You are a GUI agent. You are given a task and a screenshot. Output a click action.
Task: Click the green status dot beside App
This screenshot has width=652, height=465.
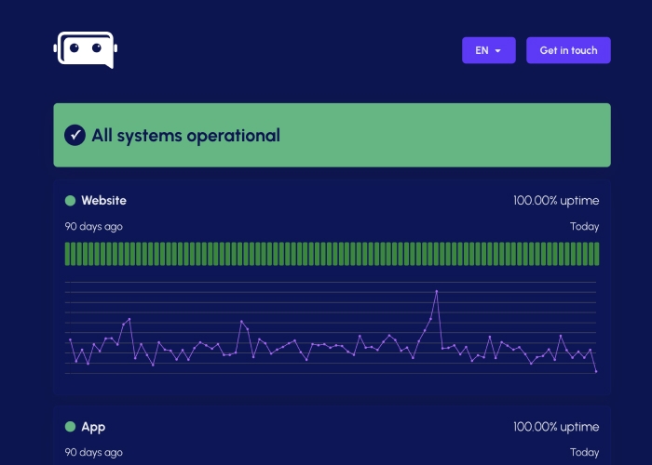tap(70, 426)
